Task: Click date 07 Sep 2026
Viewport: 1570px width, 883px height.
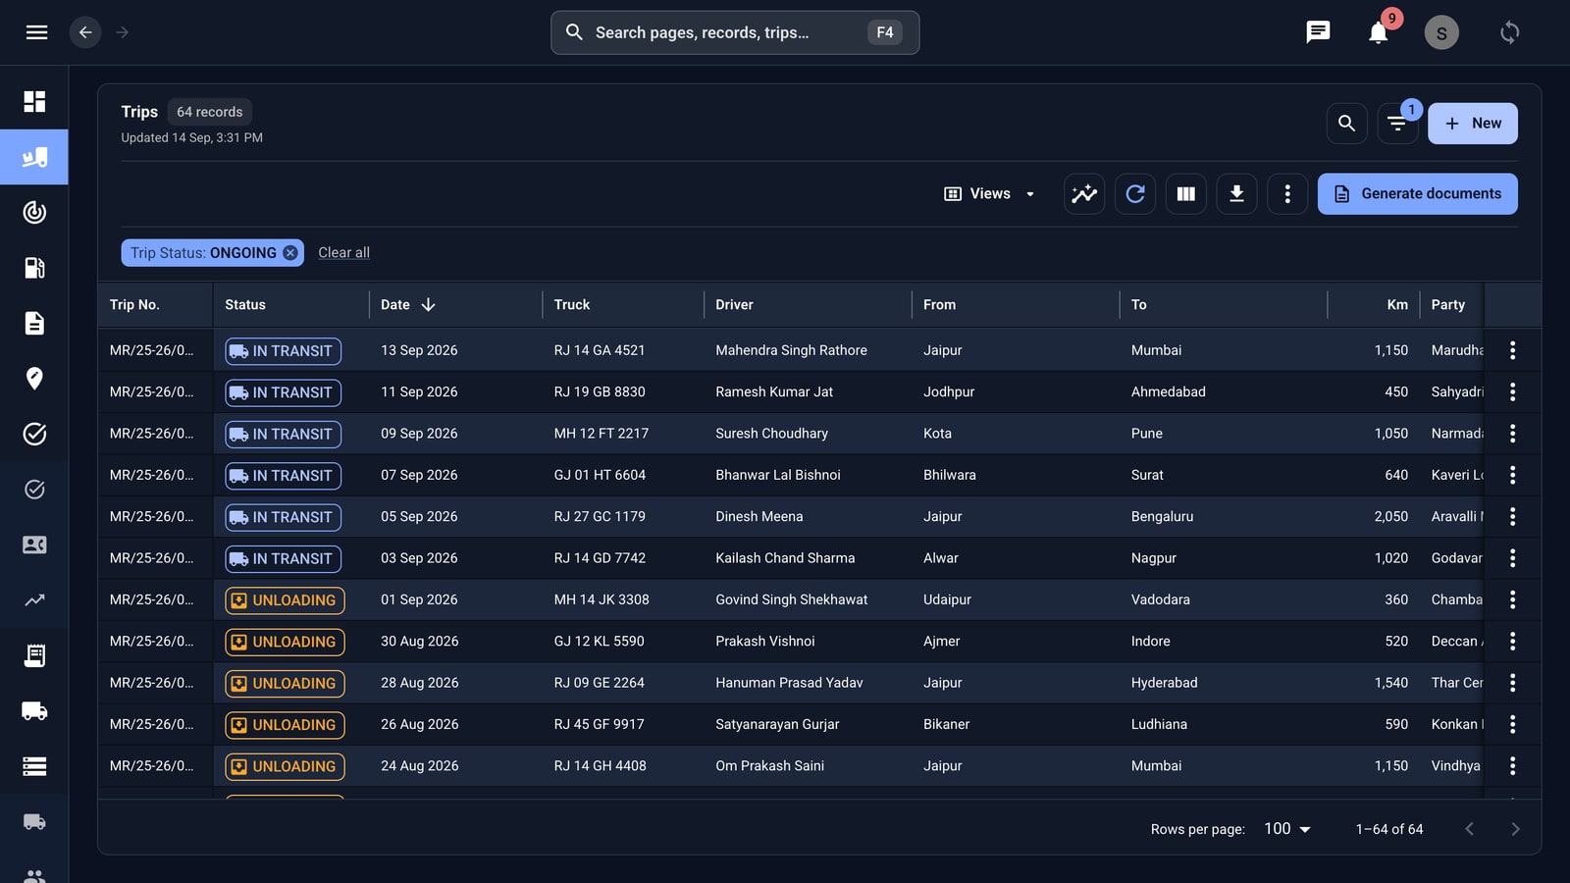Action: tap(419, 475)
